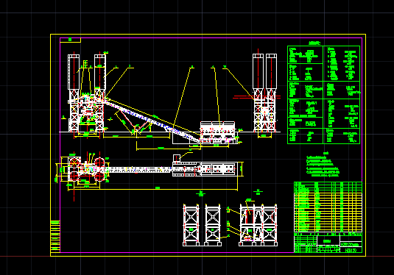This screenshot has width=394, height=275.
Task: Select the left cement silo in elevation view
Action: (74, 73)
